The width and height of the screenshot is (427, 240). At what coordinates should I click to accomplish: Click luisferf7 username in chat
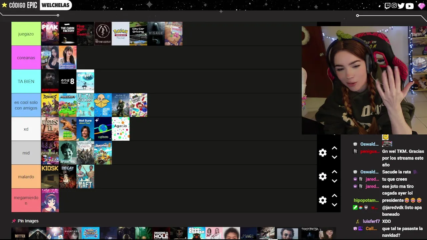click(x=371, y=221)
